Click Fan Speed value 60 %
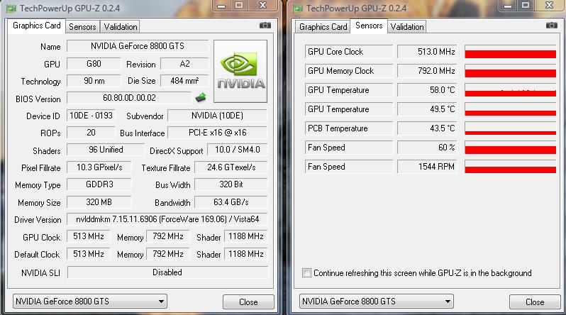This screenshot has width=566, height=315. click(x=427, y=148)
